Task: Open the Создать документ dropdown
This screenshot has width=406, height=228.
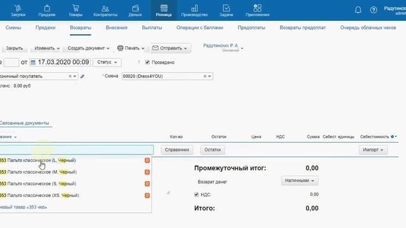Action: 88,48
